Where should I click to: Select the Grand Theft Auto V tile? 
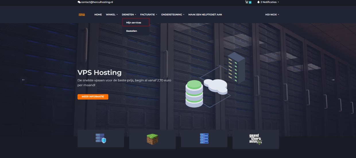click(256, 139)
